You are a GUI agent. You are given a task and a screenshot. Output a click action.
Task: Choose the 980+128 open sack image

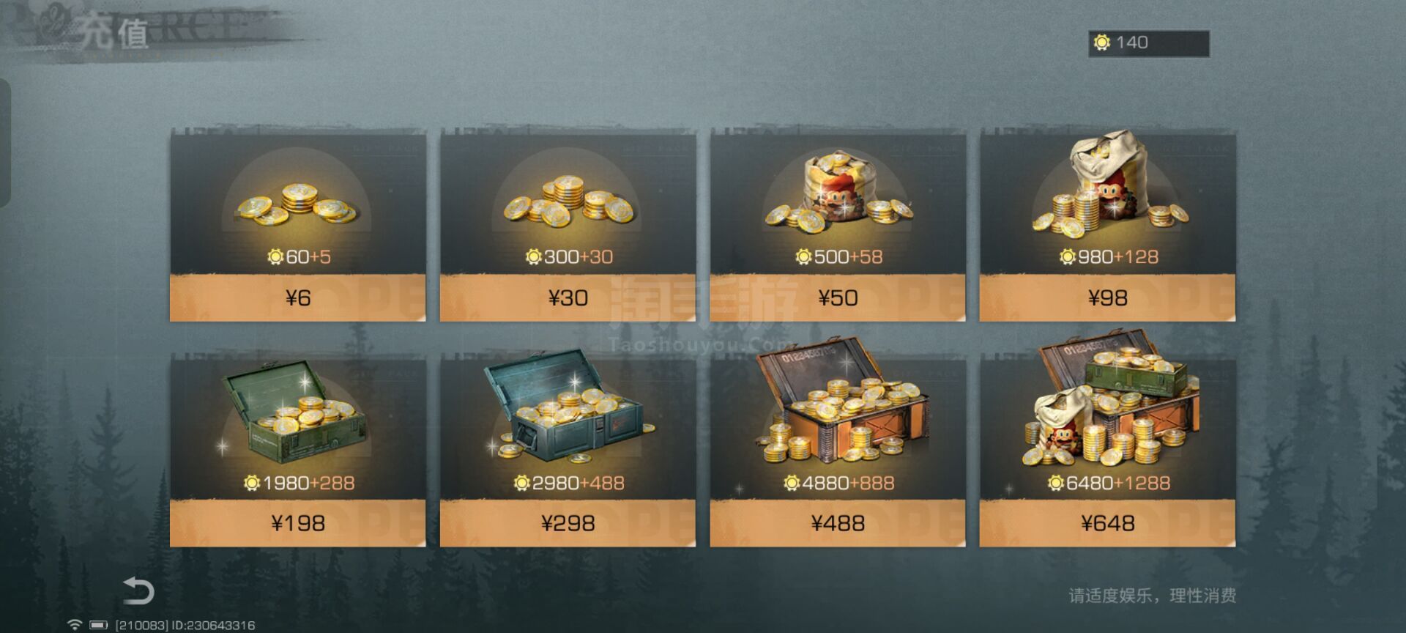[1108, 183]
